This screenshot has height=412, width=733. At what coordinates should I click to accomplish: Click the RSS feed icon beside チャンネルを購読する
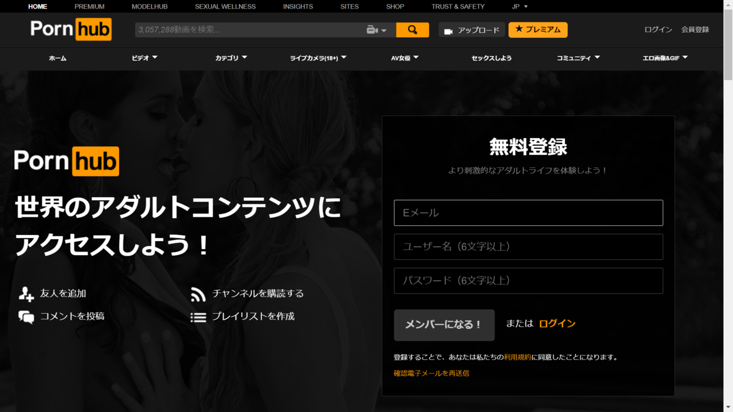point(198,294)
